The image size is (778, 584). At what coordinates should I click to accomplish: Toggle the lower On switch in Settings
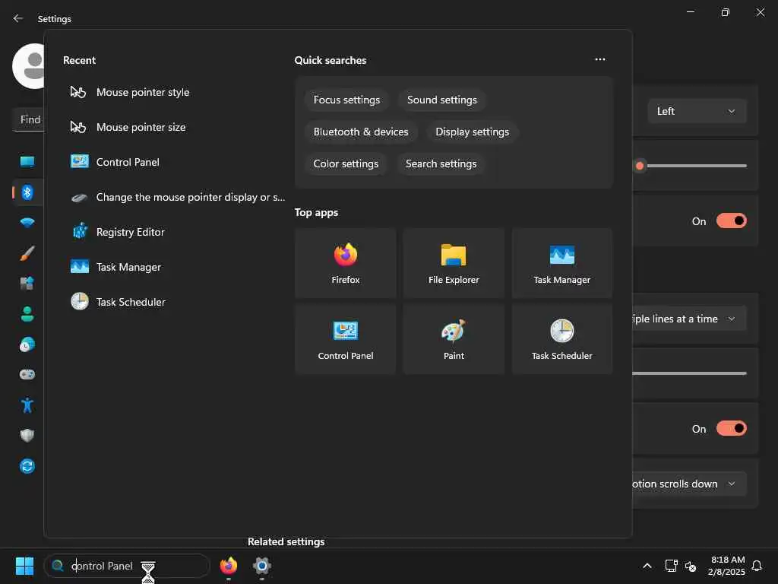732,429
